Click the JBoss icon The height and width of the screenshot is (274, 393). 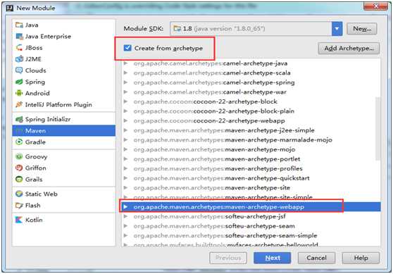[19, 48]
